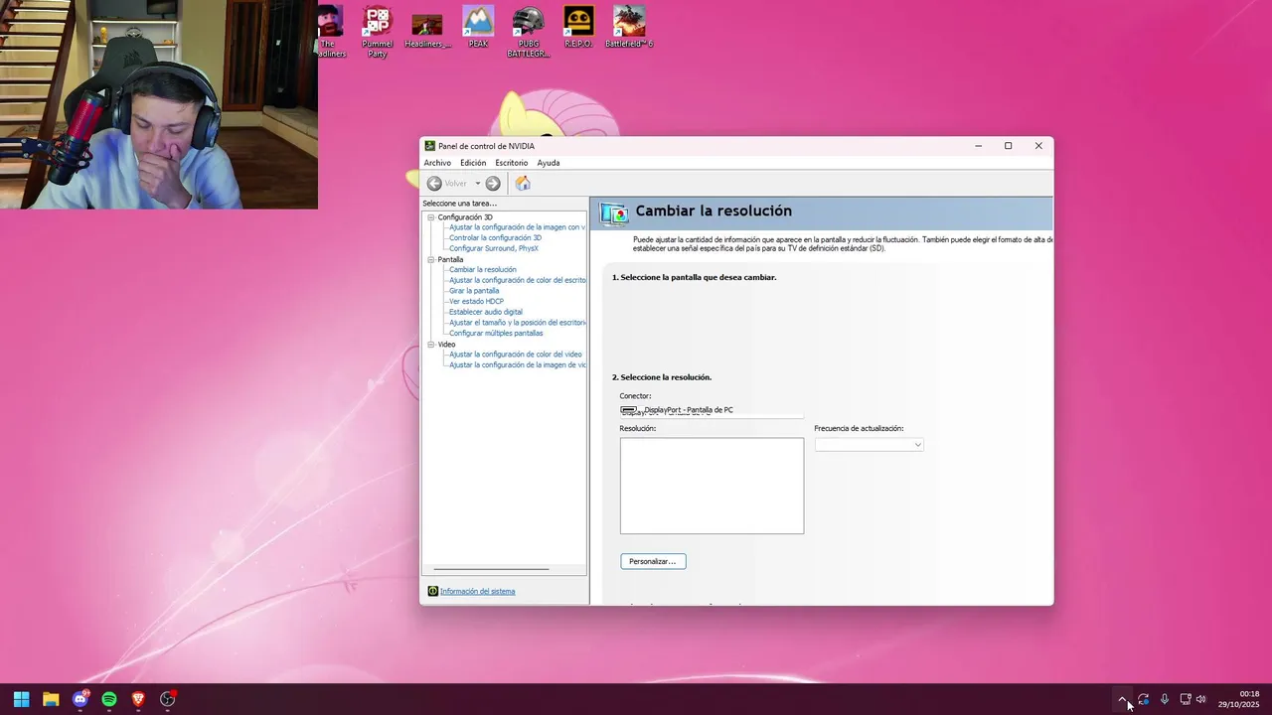Open Ajustar la configuración de color del escritorio
Viewport: 1272px width, 715px height.
518,281
